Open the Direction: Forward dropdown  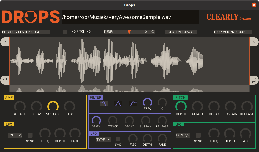[x=181, y=32]
